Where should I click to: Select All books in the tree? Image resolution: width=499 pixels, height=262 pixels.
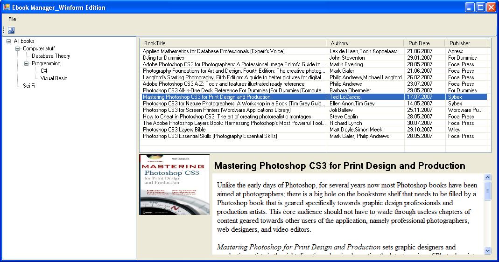click(24, 41)
